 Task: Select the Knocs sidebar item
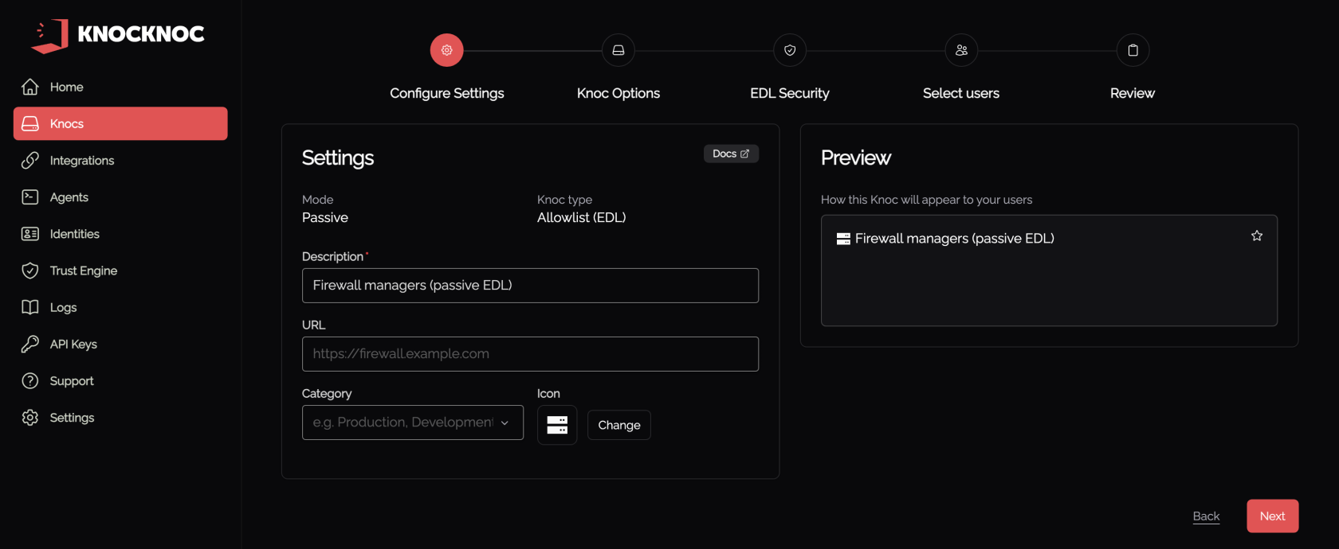tap(120, 123)
